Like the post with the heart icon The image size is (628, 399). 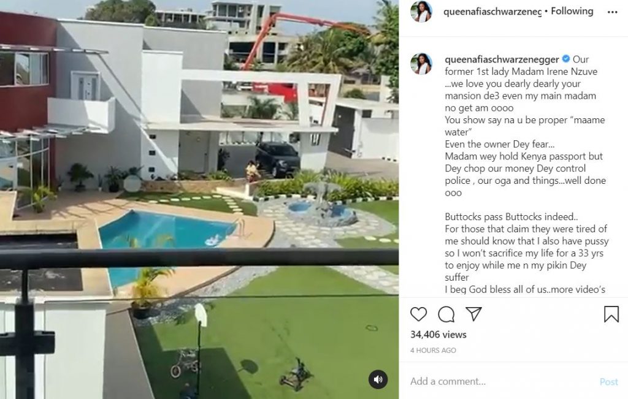(418, 314)
